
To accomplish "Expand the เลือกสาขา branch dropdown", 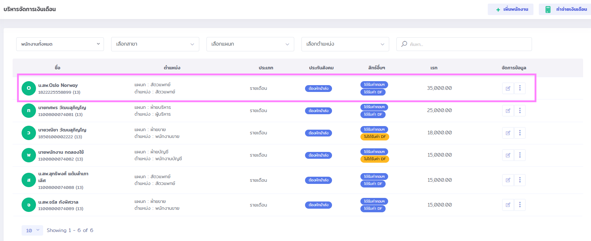I will pos(155,44).
